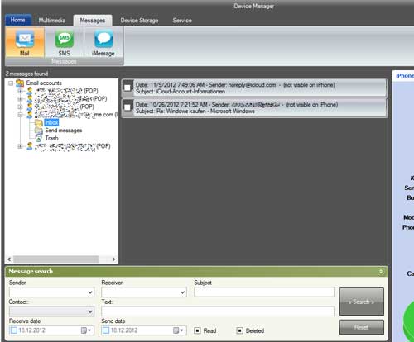The height and width of the screenshot is (342, 414).
Task: Click the Inbox folder icon
Action: (x=38, y=123)
